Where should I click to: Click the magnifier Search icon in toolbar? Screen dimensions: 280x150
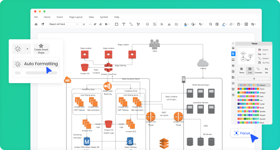[x=211, y=24]
